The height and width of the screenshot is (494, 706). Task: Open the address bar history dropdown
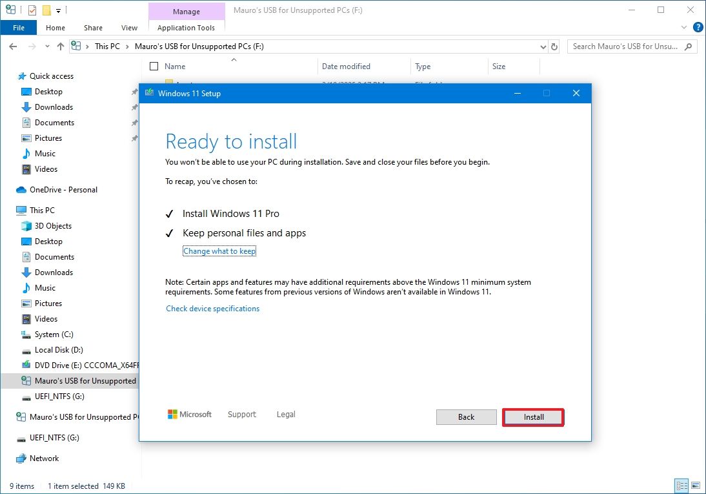[x=543, y=46]
